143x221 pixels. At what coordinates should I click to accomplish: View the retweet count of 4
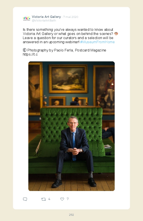[49, 199]
